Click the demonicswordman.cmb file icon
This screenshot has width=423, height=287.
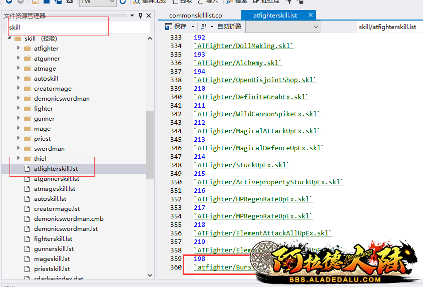28,219
